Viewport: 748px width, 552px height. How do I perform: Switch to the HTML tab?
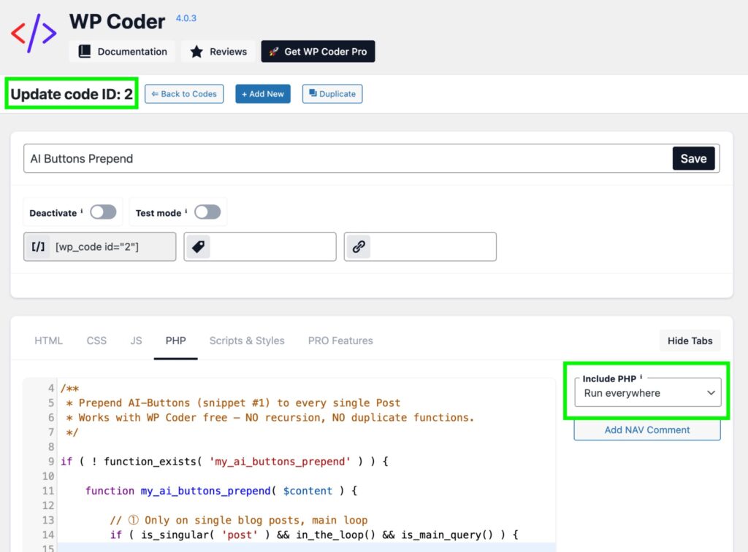coord(48,341)
